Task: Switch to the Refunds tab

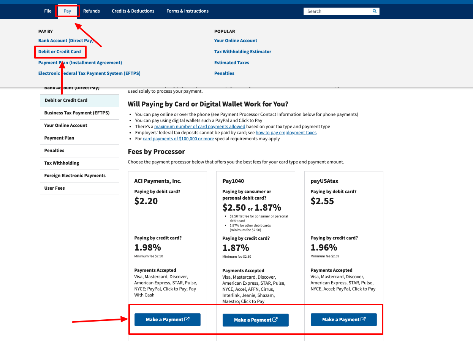Action: (91, 11)
